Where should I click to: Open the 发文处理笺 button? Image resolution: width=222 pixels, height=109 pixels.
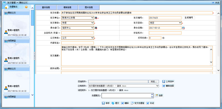coord(138,103)
